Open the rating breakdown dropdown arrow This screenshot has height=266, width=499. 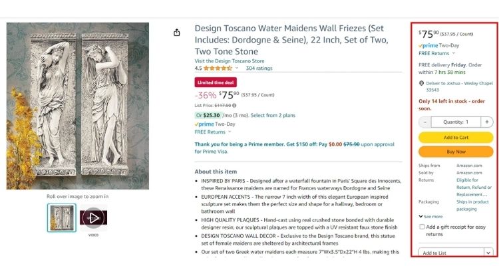(x=237, y=68)
